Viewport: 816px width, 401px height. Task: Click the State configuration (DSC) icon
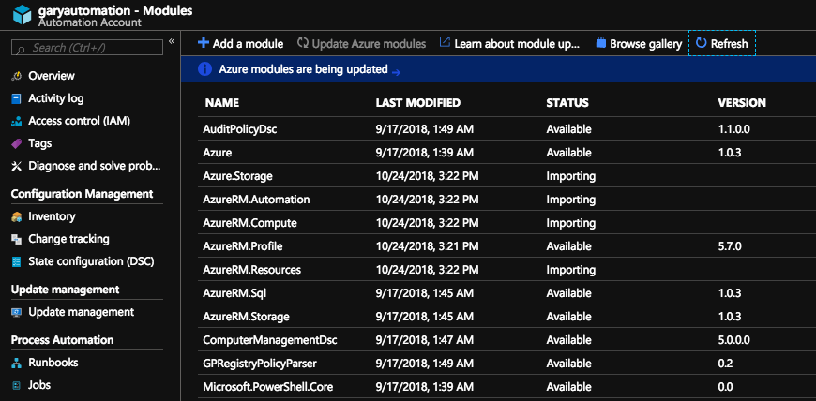(x=17, y=261)
